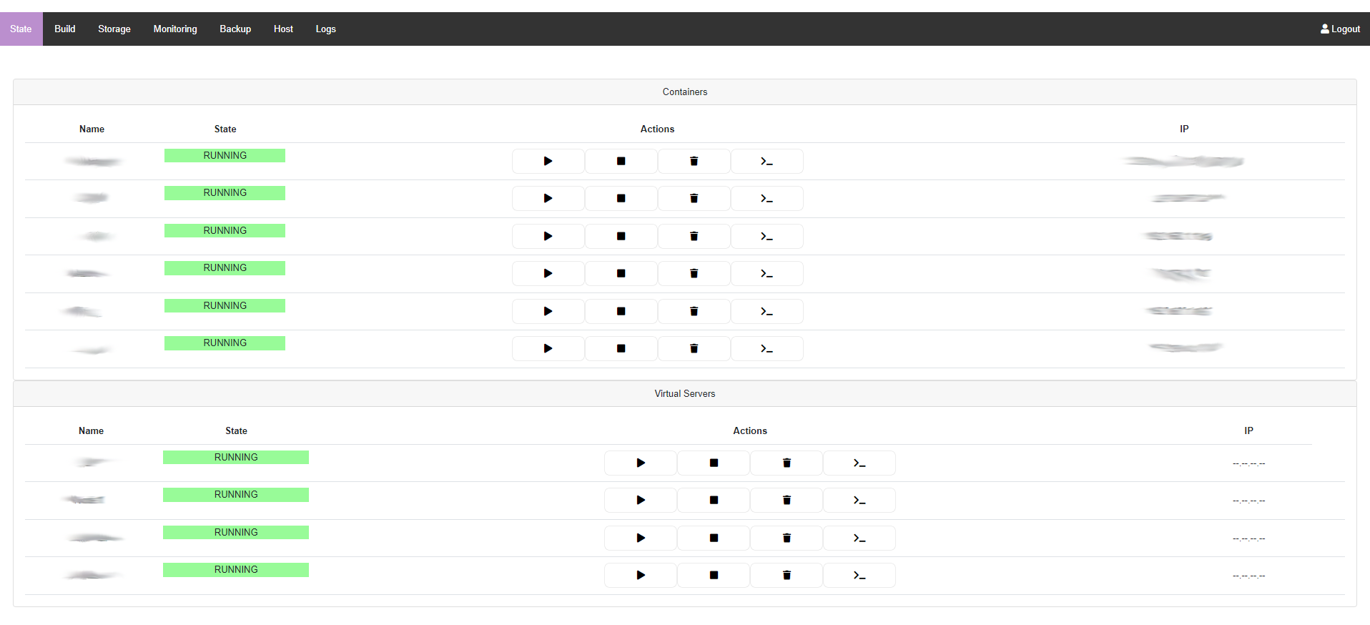Open the Backup tab
This screenshot has height=625, width=1370.
point(235,29)
